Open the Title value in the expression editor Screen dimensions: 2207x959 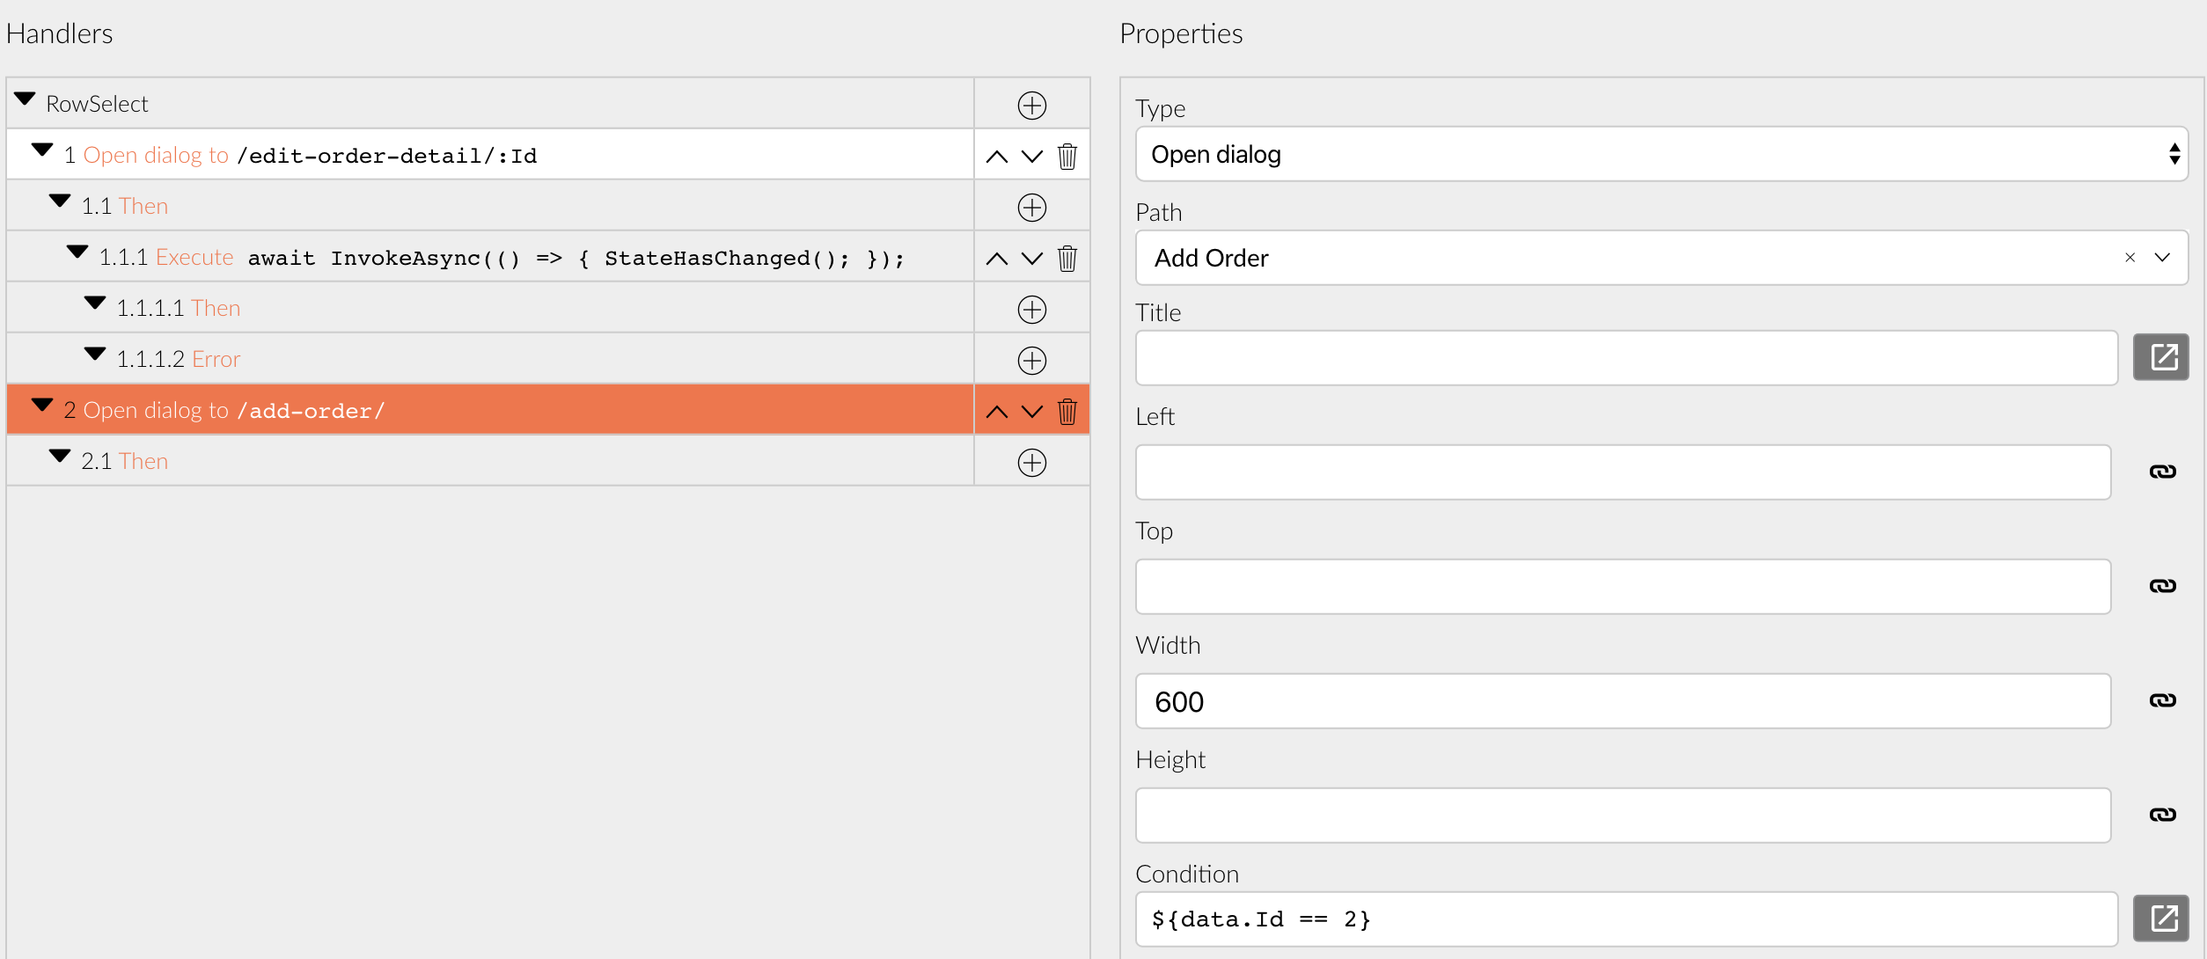(x=2163, y=357)
